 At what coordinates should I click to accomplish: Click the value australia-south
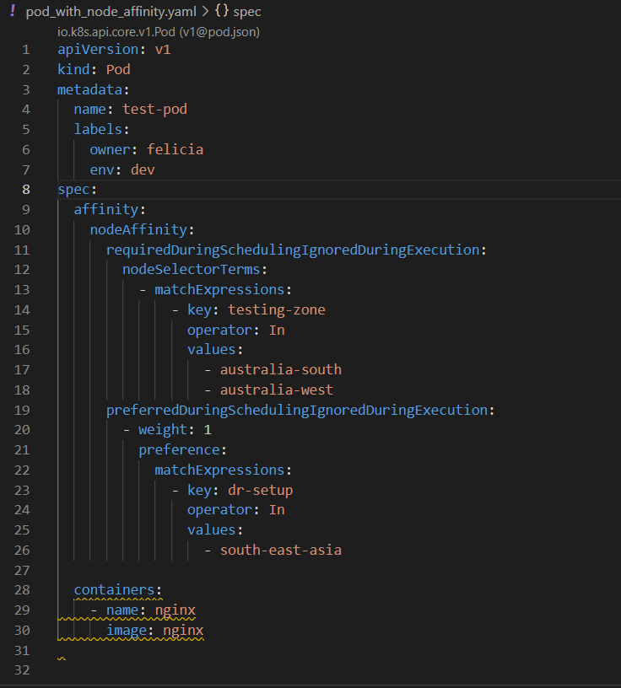click(281, 369)
